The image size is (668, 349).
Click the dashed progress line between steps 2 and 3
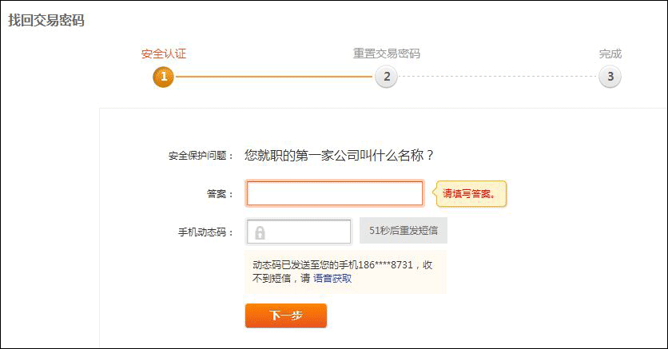click(x=498, y=77)
